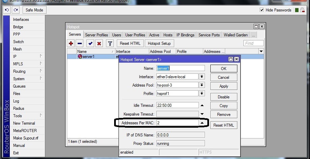This screenshot has height=159, width=310.
Task: Open Radius from the sidebar
Action: click(19, 108)
